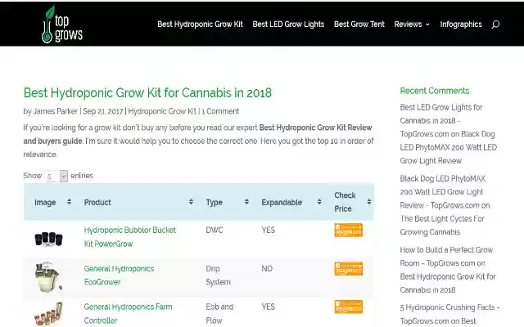Click the Bubbler Bucket Kit product image
Image resolution: width=524 pixels, height=327 pixels.
point(48,238)
